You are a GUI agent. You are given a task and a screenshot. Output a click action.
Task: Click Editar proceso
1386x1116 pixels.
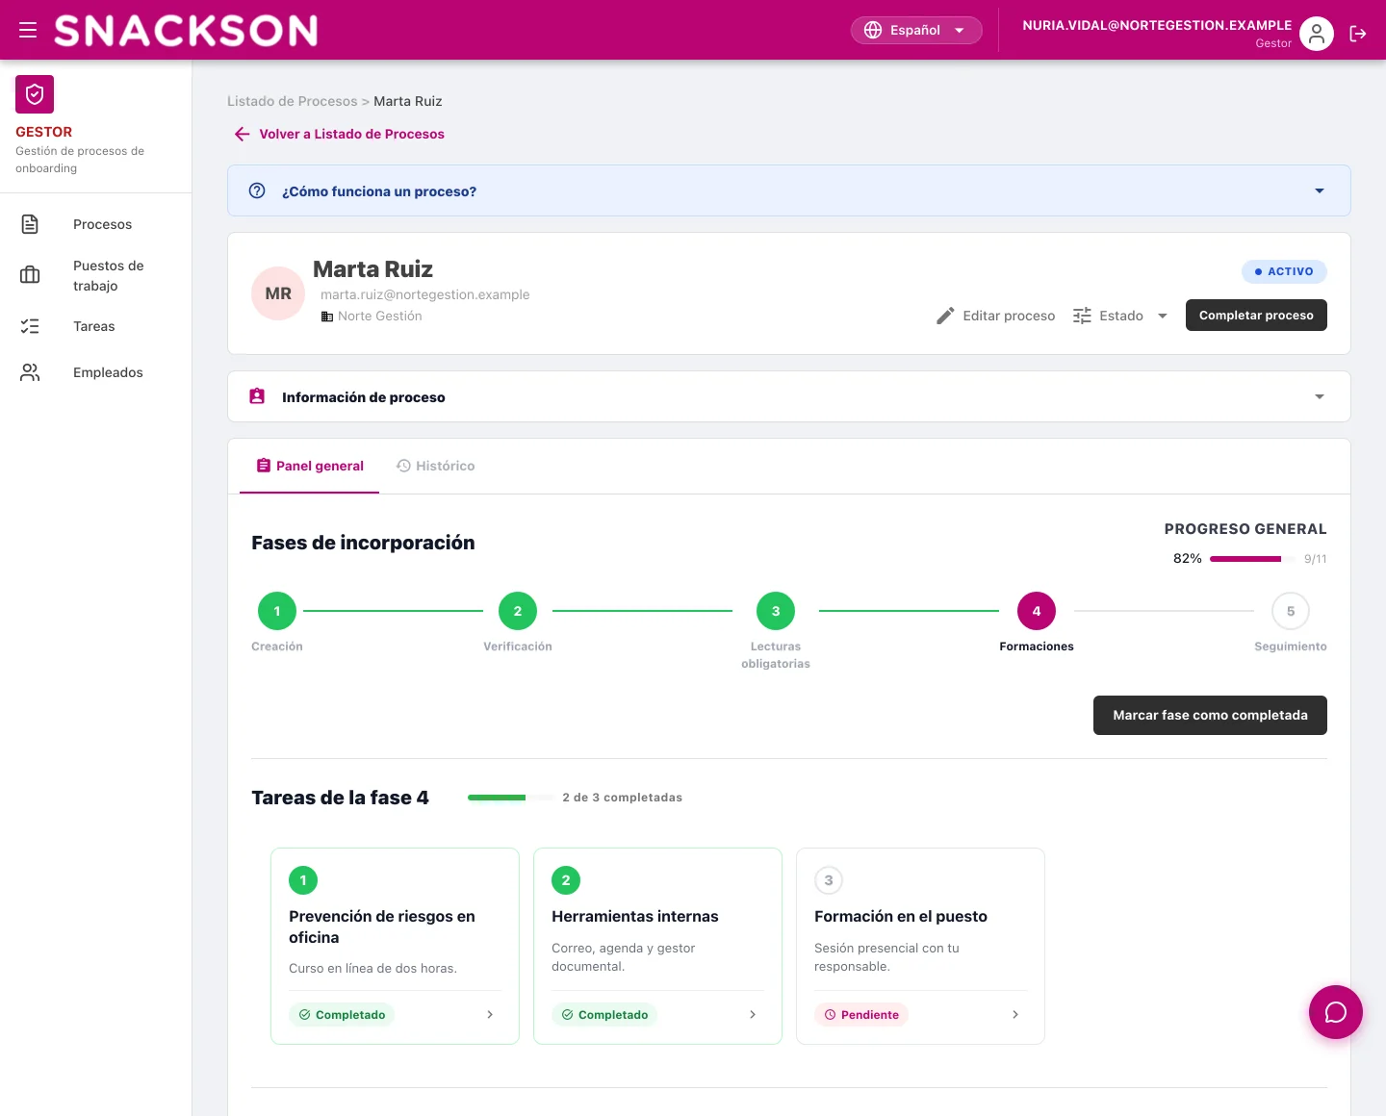coord(995,316)
